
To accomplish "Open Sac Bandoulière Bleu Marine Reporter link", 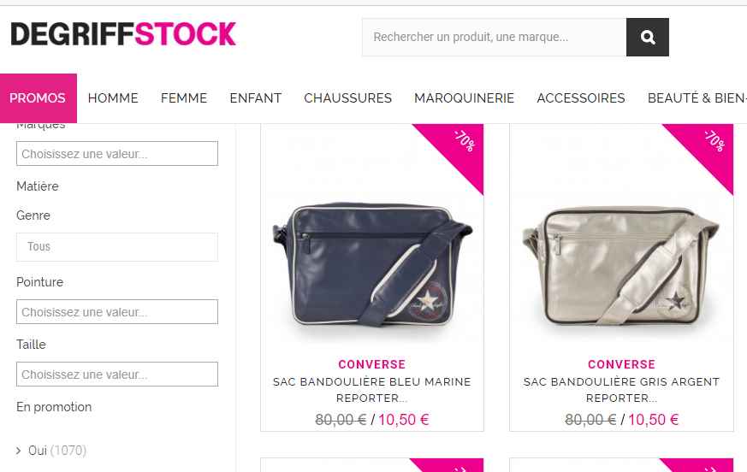I will point(372,390).
